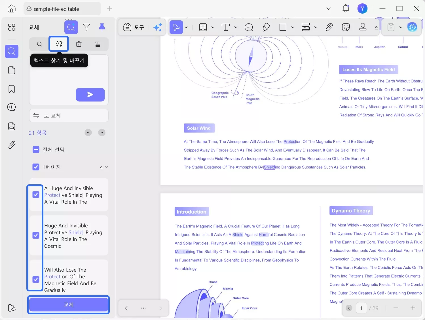Open the search panel in left sidebar
Image resolution: width=425 pixels, height=320 pixels.
12,52
